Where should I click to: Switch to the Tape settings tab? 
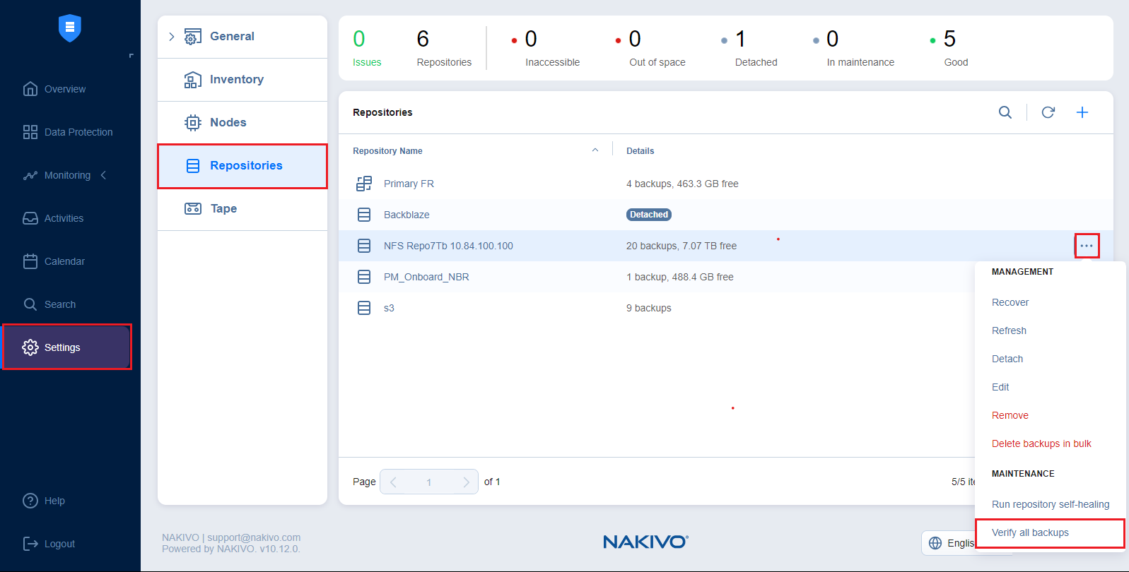tap(223, 209)
